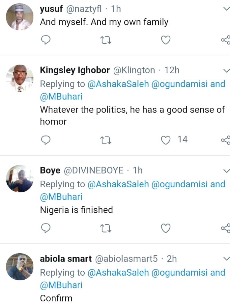
Task: Reply to yusuf's tweet
Action: point(46,40)
